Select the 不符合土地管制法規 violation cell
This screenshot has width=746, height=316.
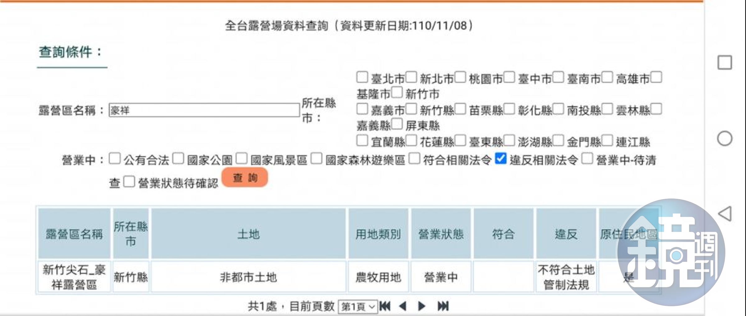click(x=566, y=277)
